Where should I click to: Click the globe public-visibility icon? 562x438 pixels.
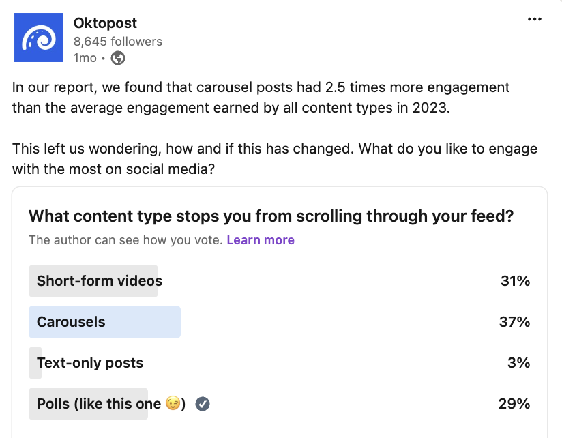(117, 59)
